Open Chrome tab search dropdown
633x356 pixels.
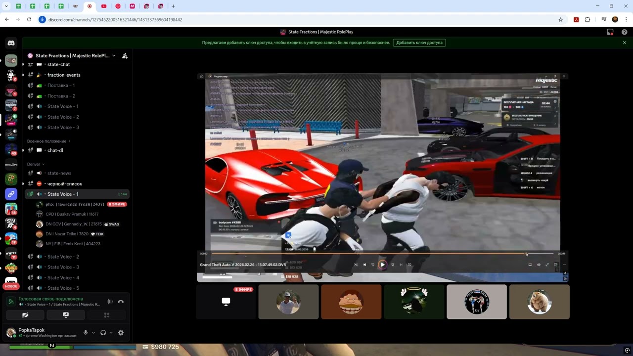point(6,6)
